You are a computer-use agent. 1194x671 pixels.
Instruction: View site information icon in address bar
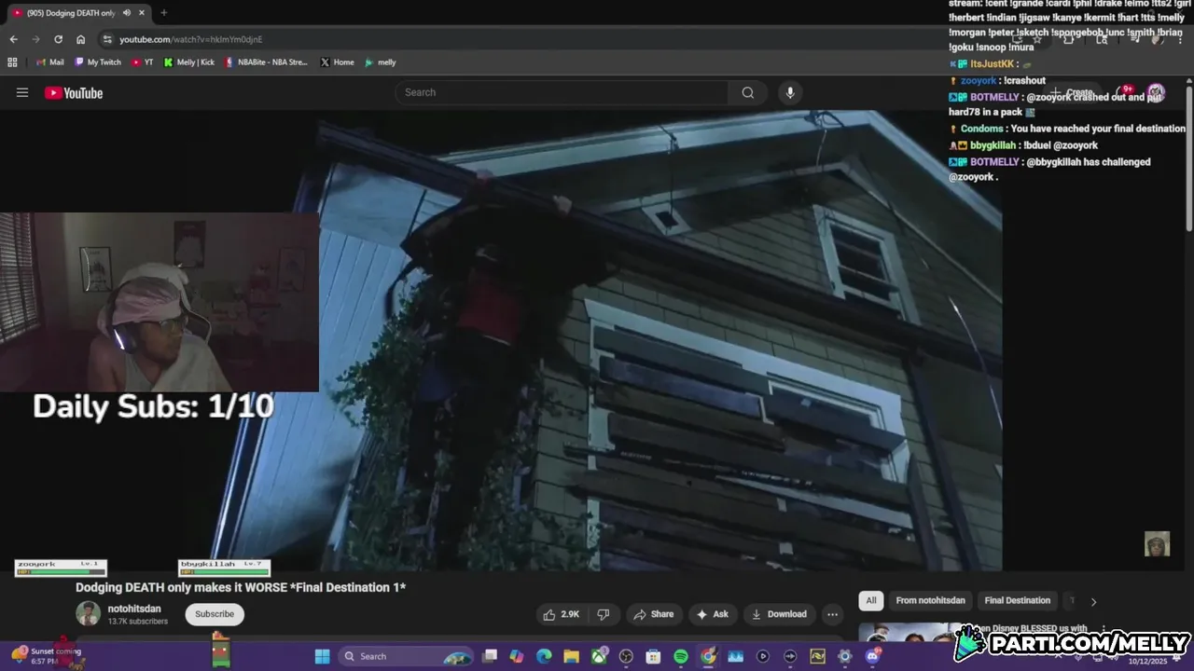[107, 39]
